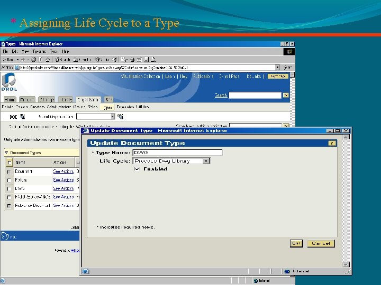Open the Roles sub-tab

click(x=93, y=107)
